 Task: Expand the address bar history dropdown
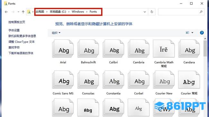145,12
